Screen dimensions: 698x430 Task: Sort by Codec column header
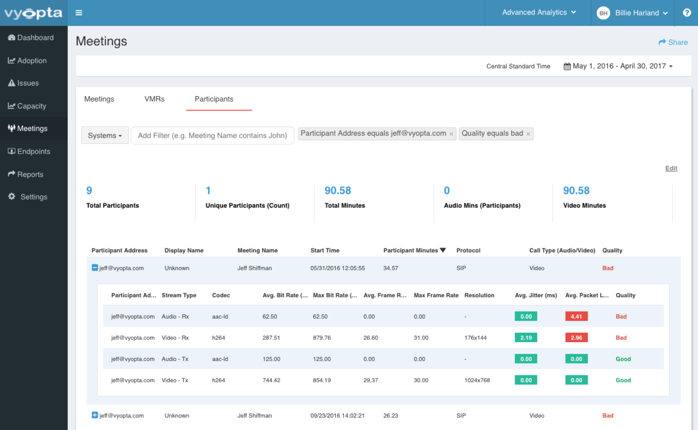[x=221, y=295]
